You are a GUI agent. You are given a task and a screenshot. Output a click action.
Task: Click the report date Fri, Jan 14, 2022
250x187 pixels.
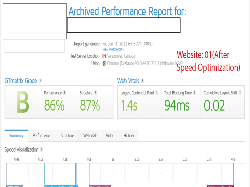(127, 44)
